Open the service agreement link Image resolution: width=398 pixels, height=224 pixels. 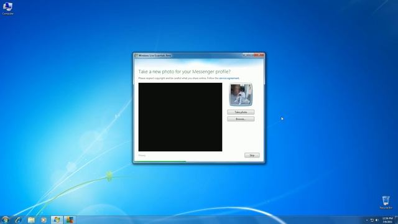coord(229,78)
